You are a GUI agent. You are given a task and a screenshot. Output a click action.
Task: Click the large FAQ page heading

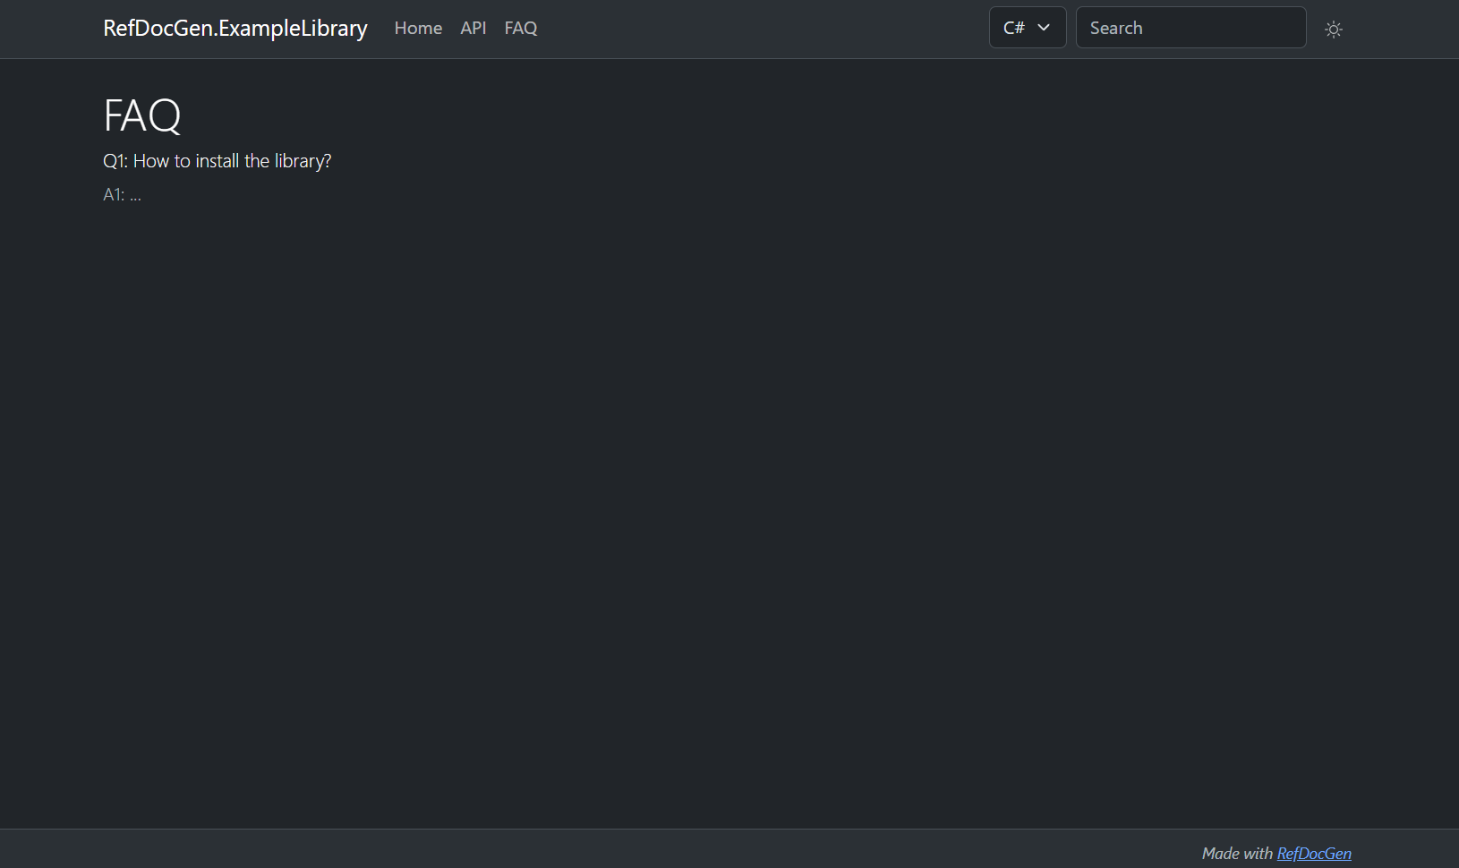pos(142,115)
